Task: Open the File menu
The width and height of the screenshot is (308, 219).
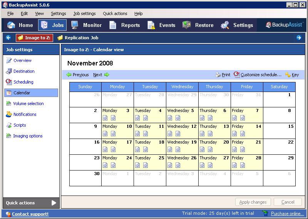Action: tap(10, 13)
